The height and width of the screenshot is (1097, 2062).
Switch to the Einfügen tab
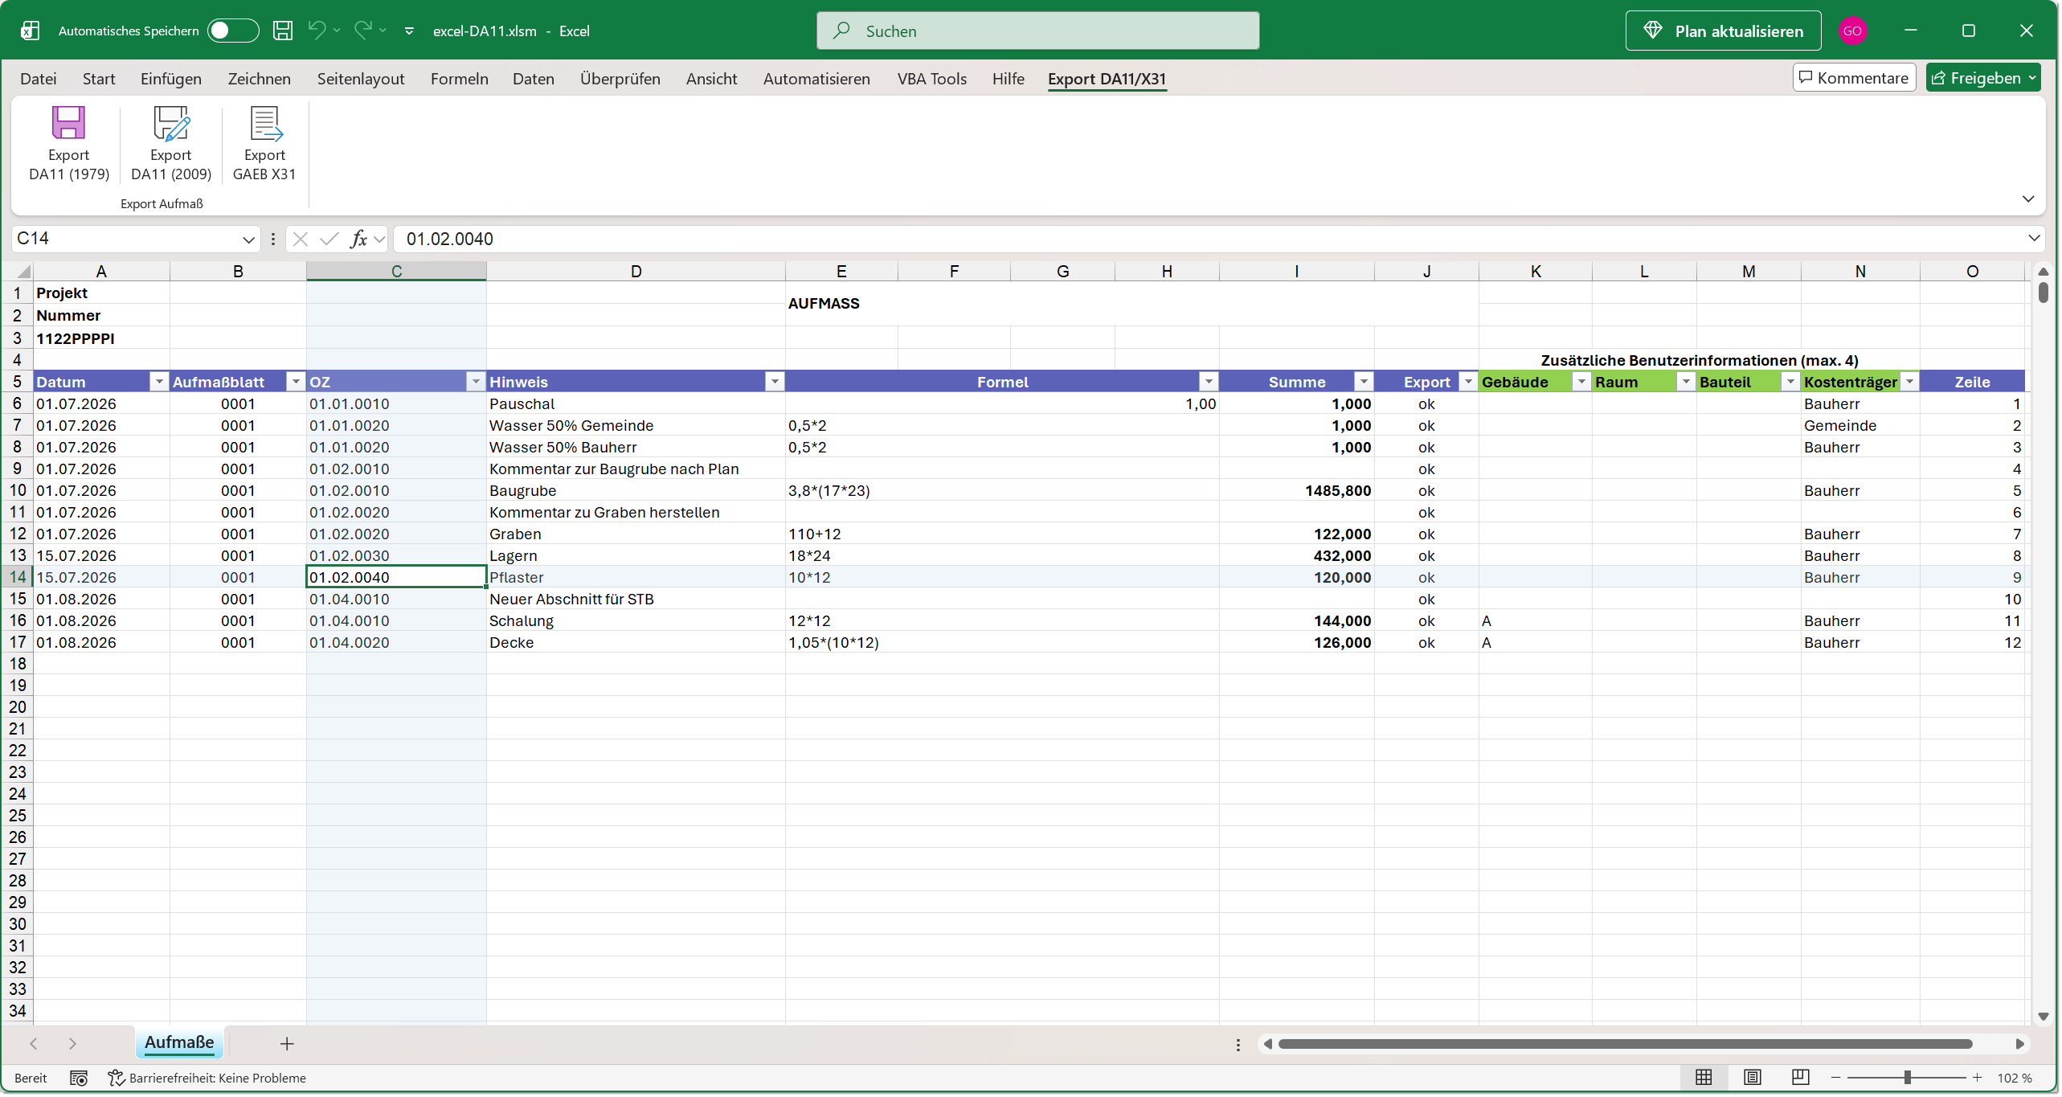(171, 79)
